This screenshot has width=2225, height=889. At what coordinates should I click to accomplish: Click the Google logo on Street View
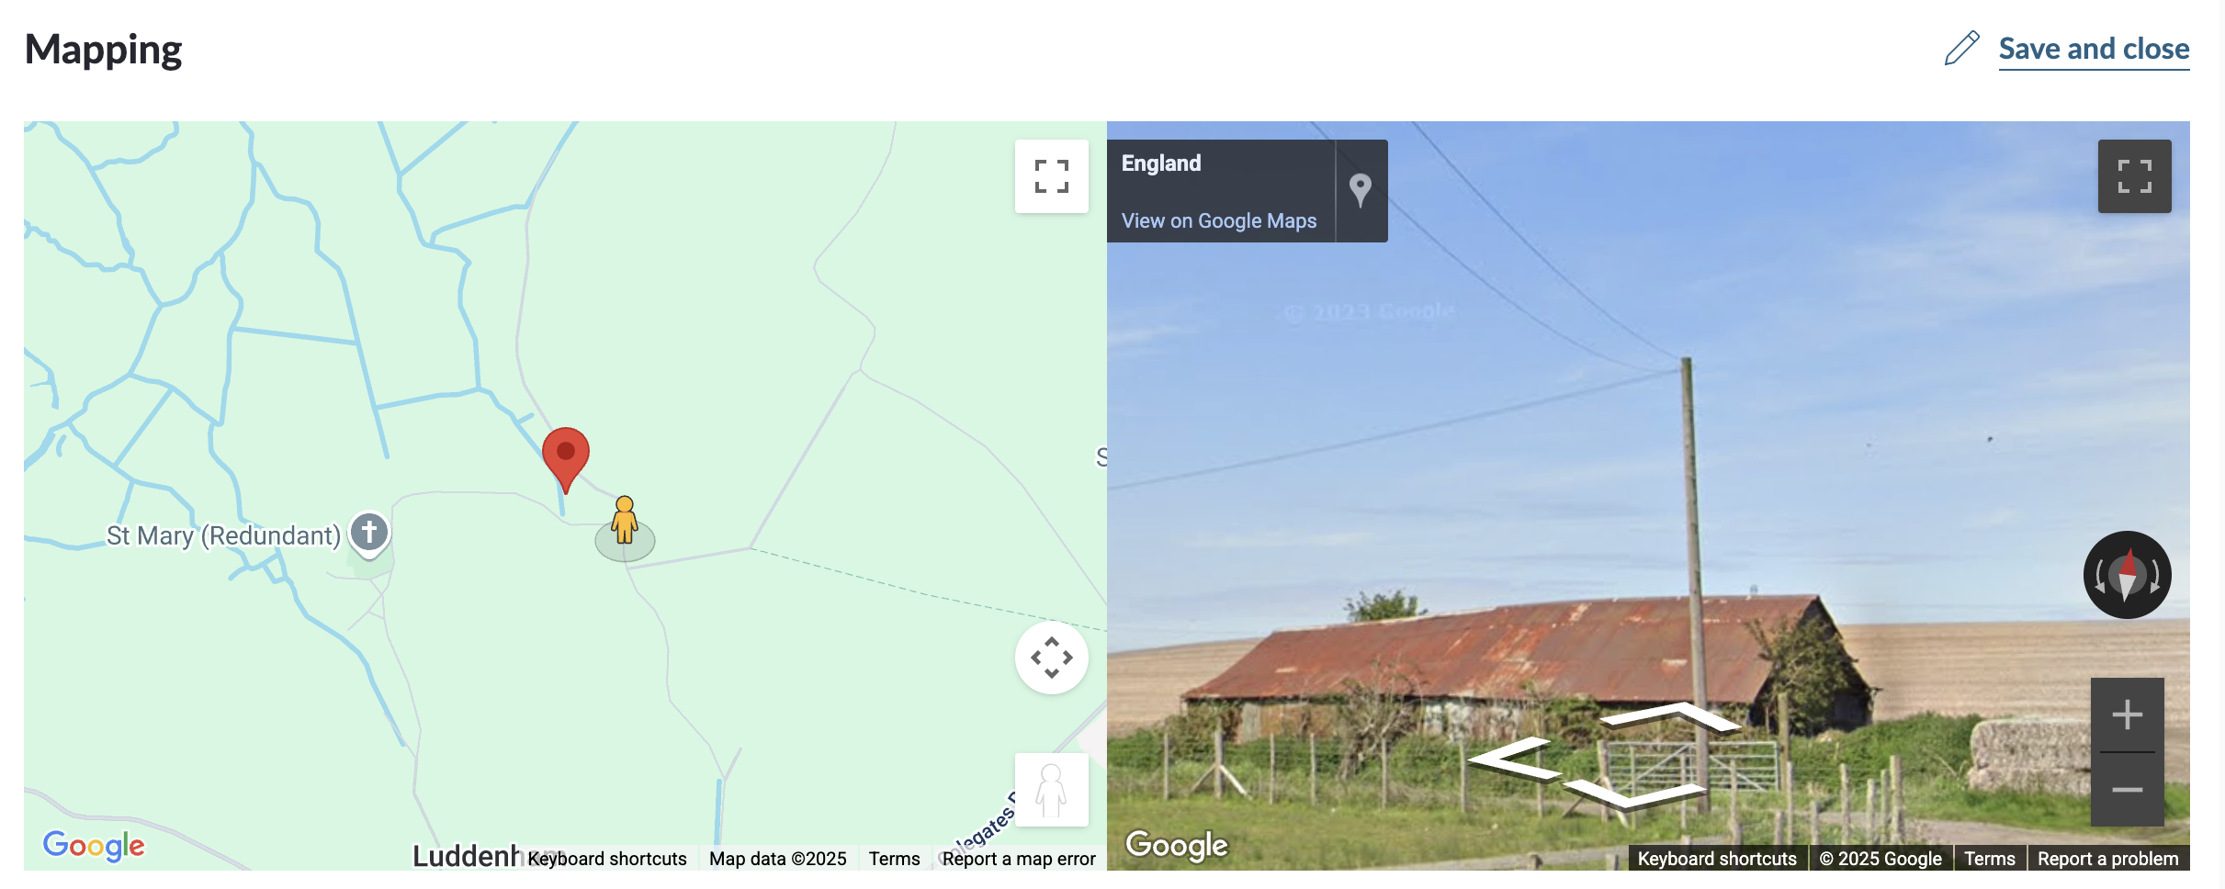(x=1177, y=845)
